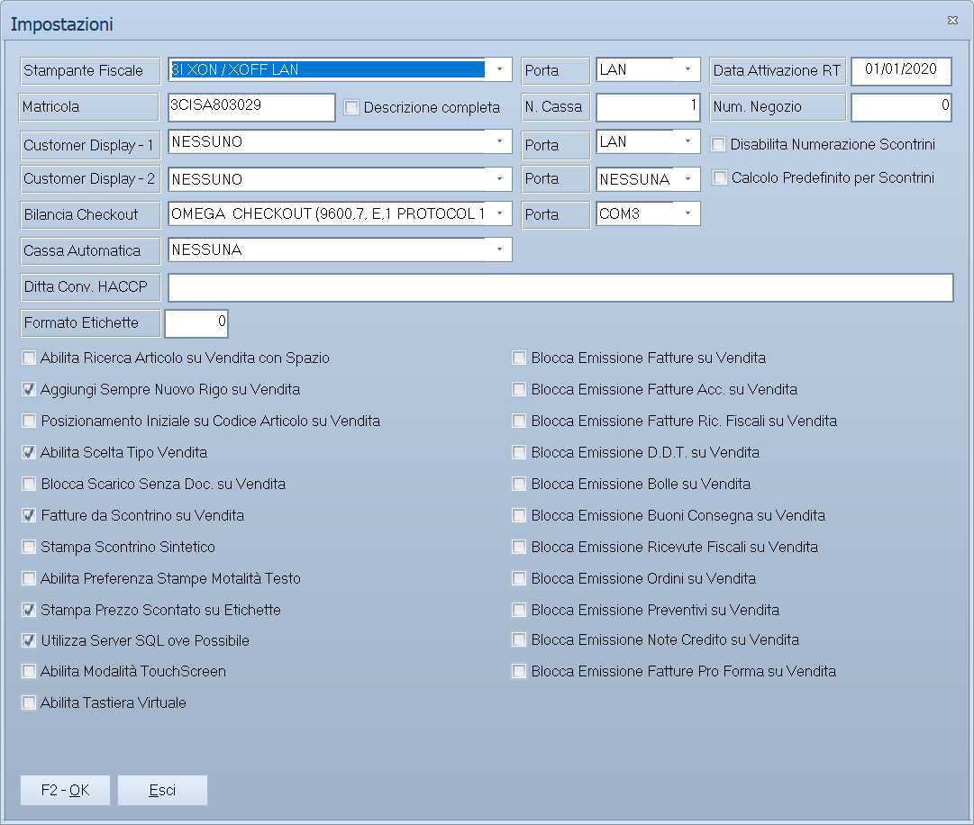
Task: Open the Cassa Automatica dropdown
Action: click(499, 249)
